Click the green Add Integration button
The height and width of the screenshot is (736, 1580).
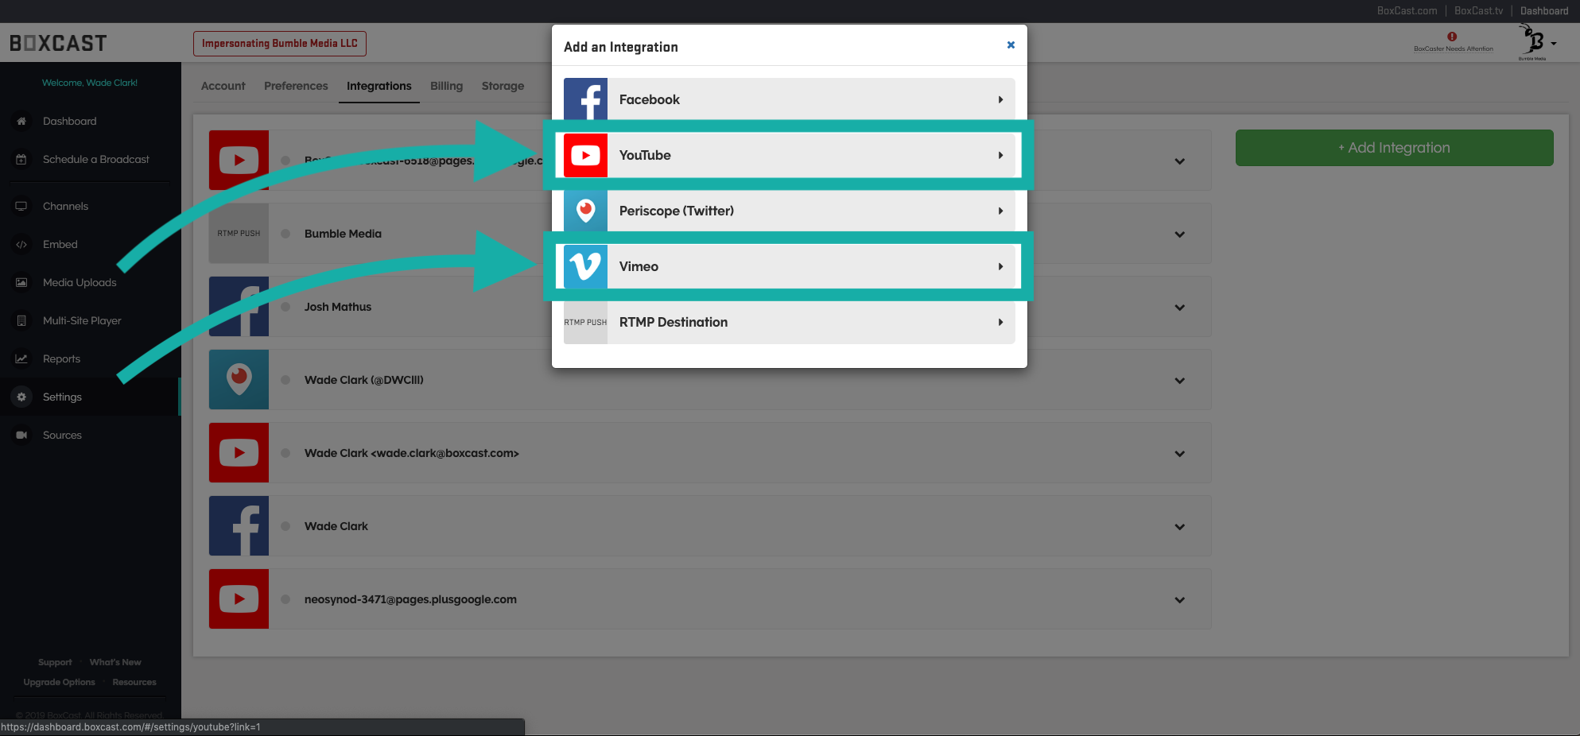pyautogui.click(x=1394, y=148)
